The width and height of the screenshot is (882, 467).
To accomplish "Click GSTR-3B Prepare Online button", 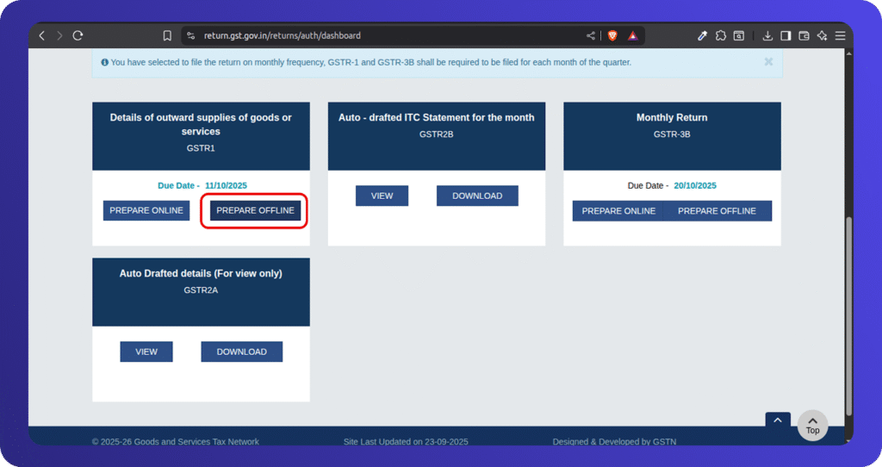I will (618, 211).
